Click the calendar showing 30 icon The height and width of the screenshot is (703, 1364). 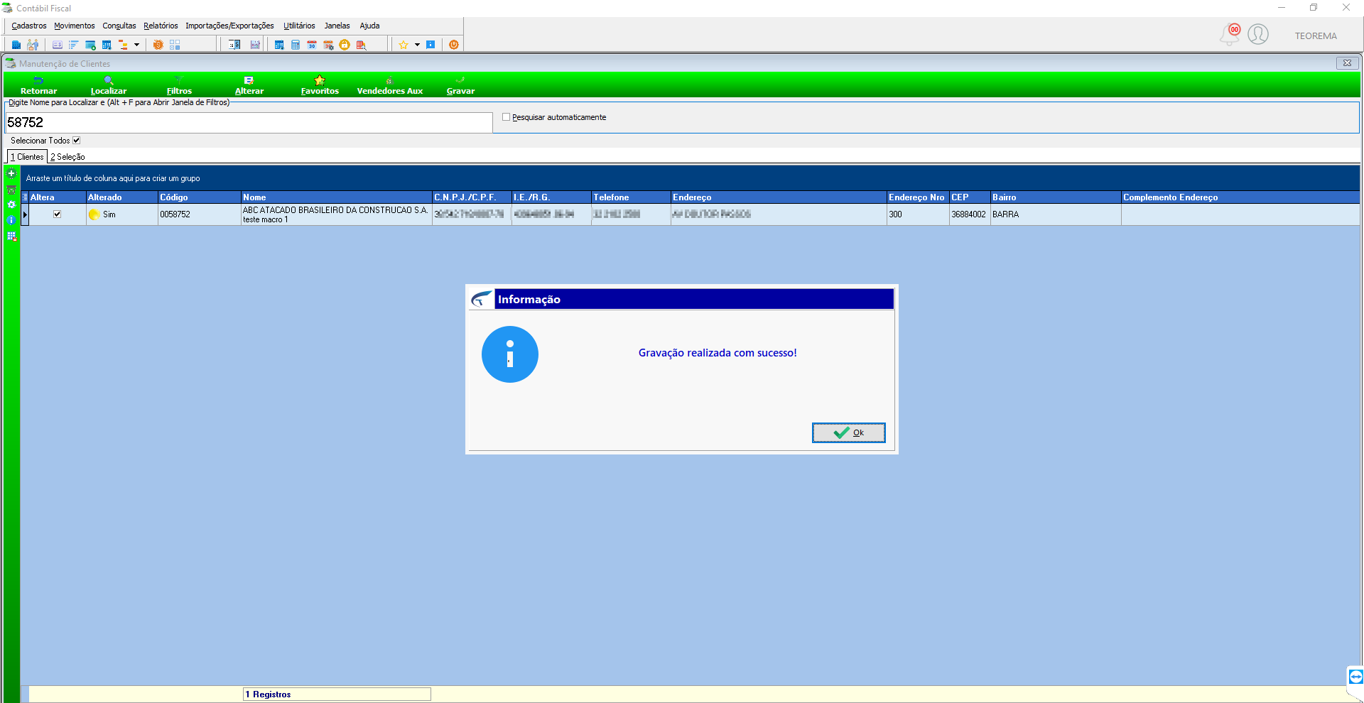312,45
